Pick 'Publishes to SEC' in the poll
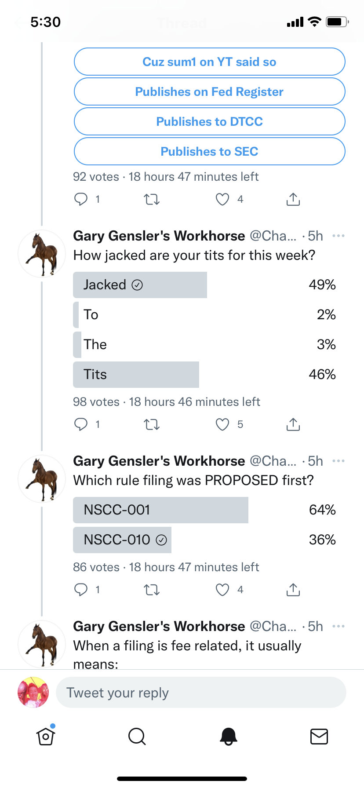This screenshot has height=788, width=364. pyautogui.click(x=209, y=151)
